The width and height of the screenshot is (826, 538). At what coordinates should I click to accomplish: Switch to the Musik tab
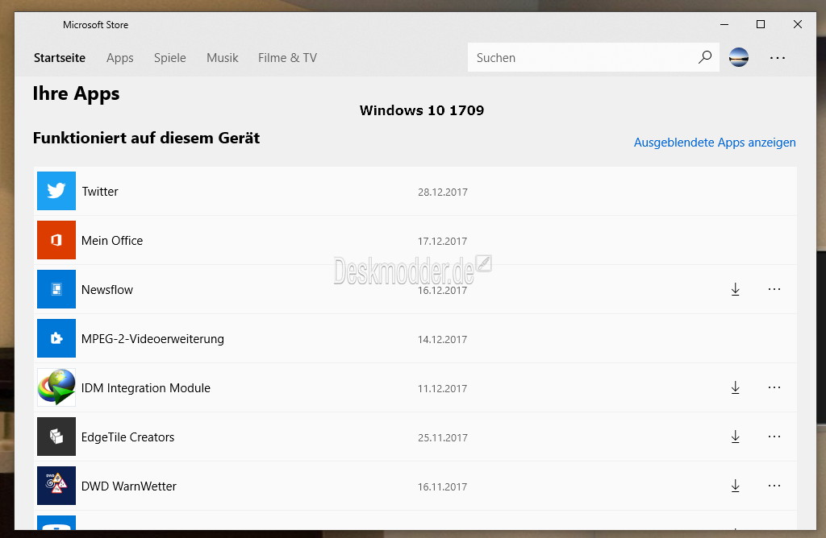(223, 58)
